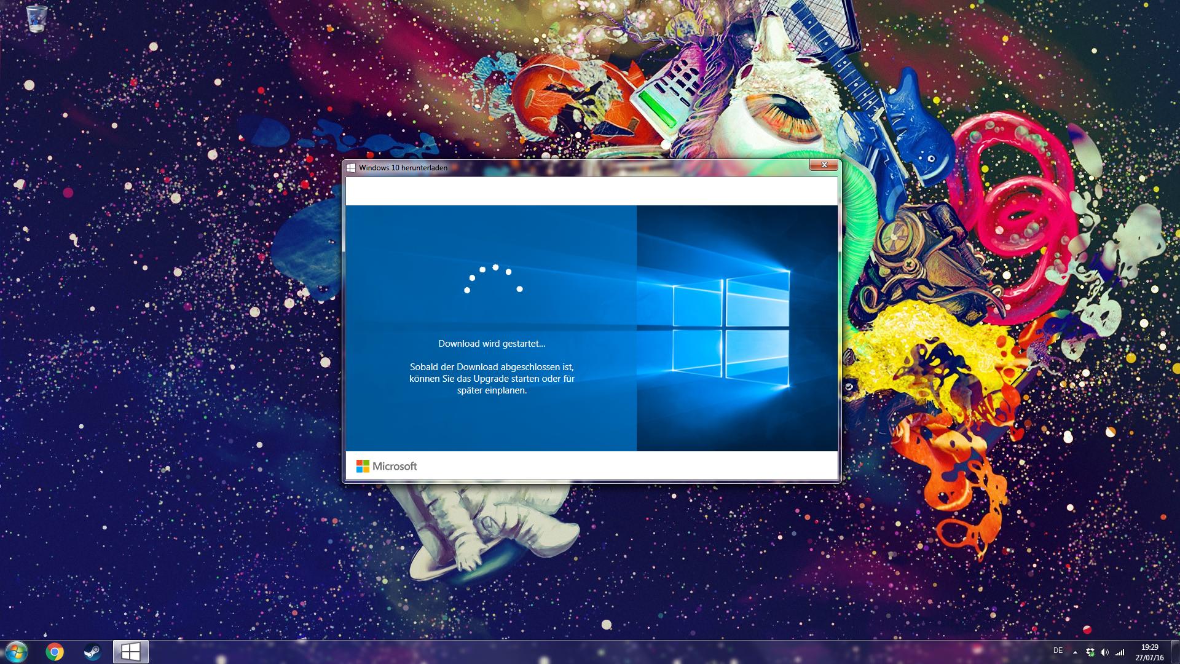Click the Microsoft logo in the dialog footer
The image size is (1180, 664).
(x=387, y=466)
